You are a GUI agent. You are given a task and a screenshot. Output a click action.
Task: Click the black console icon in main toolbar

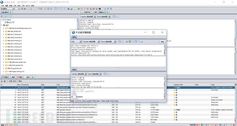[100, 9]
